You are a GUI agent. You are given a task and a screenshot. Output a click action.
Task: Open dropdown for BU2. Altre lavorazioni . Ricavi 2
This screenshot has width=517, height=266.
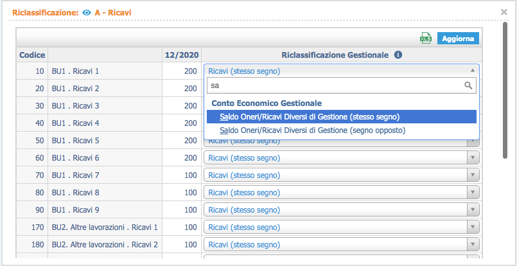tap(473, 244)
